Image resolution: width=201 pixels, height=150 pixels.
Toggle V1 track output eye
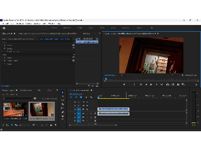(87, 109)
